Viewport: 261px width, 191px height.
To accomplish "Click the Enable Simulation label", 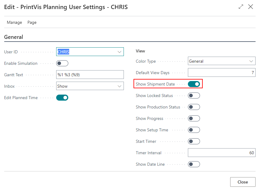I will (x=21, y=63).
